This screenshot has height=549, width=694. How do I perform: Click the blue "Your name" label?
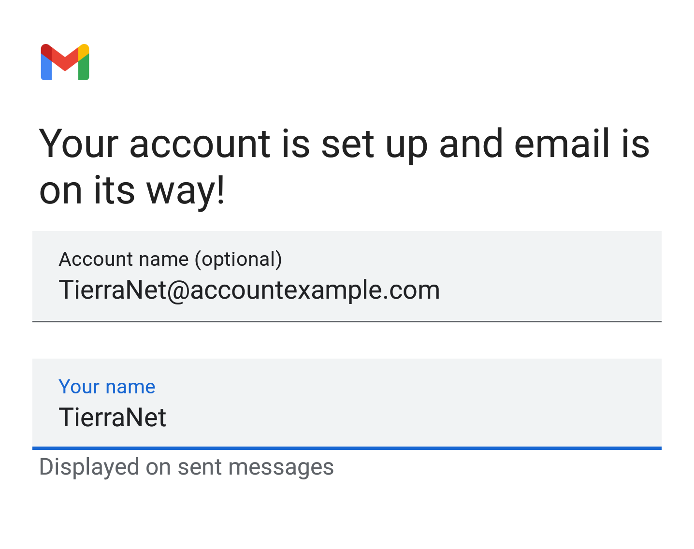(x=107, y=387)
